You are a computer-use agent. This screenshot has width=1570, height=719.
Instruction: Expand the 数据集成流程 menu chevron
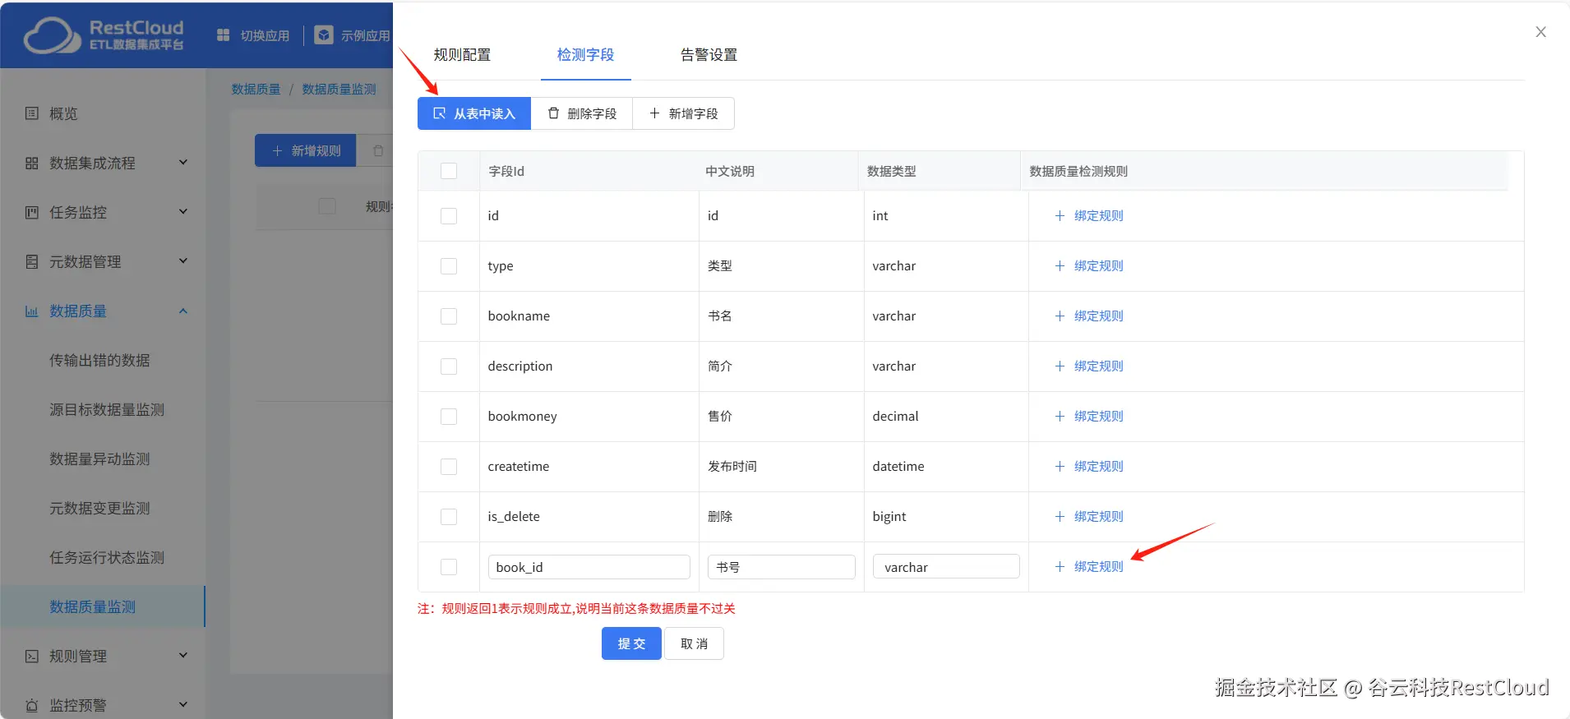[x=183, y=162]
